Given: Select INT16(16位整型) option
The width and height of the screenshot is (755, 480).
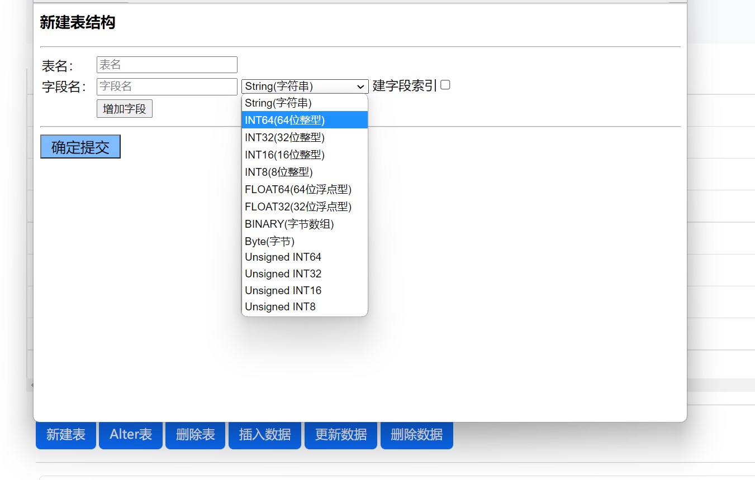Looking at the screenshot, I should [305, 155].
